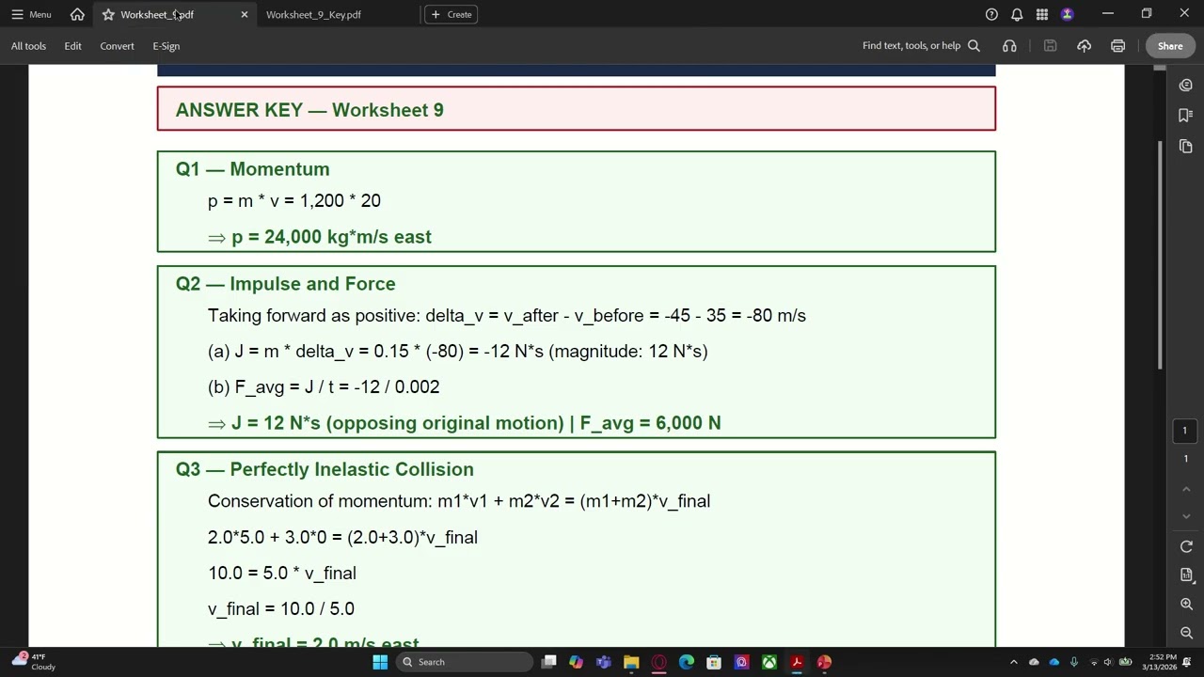Close the first Worksheet pdf tab
Viewport: 1204px width, 677px height.
click(x=245, y=14)
